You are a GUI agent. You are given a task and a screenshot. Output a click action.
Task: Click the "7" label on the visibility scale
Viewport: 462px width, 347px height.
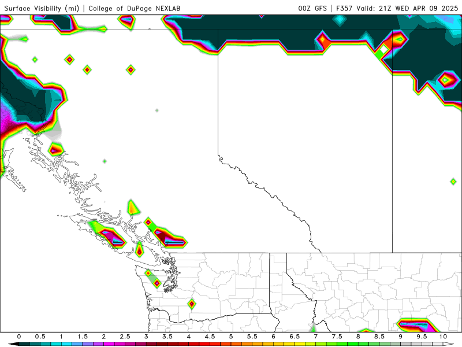pos(316,337)
